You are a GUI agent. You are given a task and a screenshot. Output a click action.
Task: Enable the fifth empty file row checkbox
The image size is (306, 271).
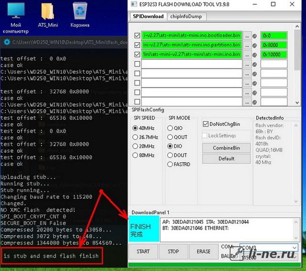(137, 73)
